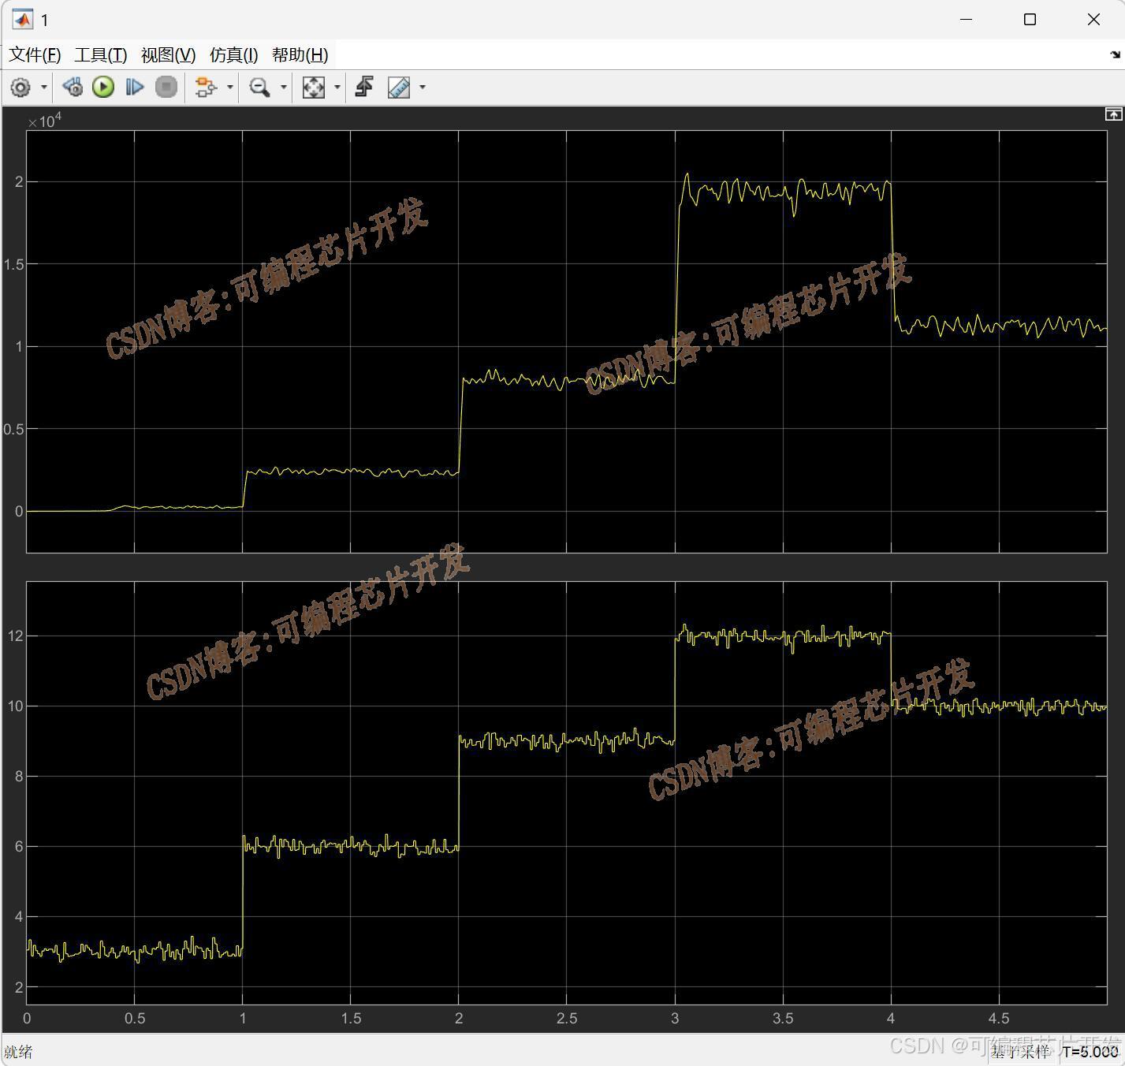This screenshot has height=1066, width=1125.
Task: Close the scope window
Action: [1093, 20]
